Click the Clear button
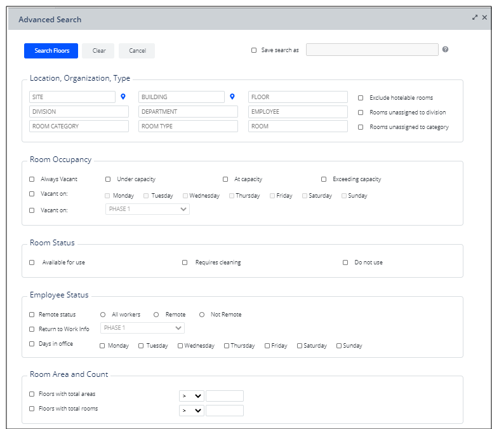This screenshot has height=429, width=492. pyautogui.click(x=98, y=51)
